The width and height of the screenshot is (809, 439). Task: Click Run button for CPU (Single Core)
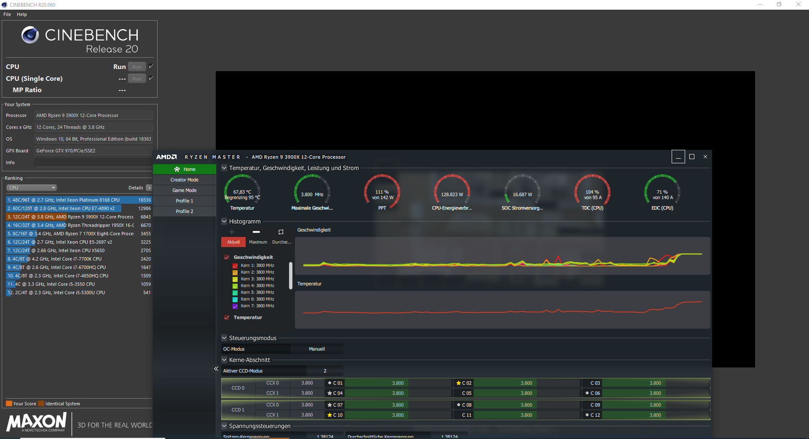[x=137, y=79]
